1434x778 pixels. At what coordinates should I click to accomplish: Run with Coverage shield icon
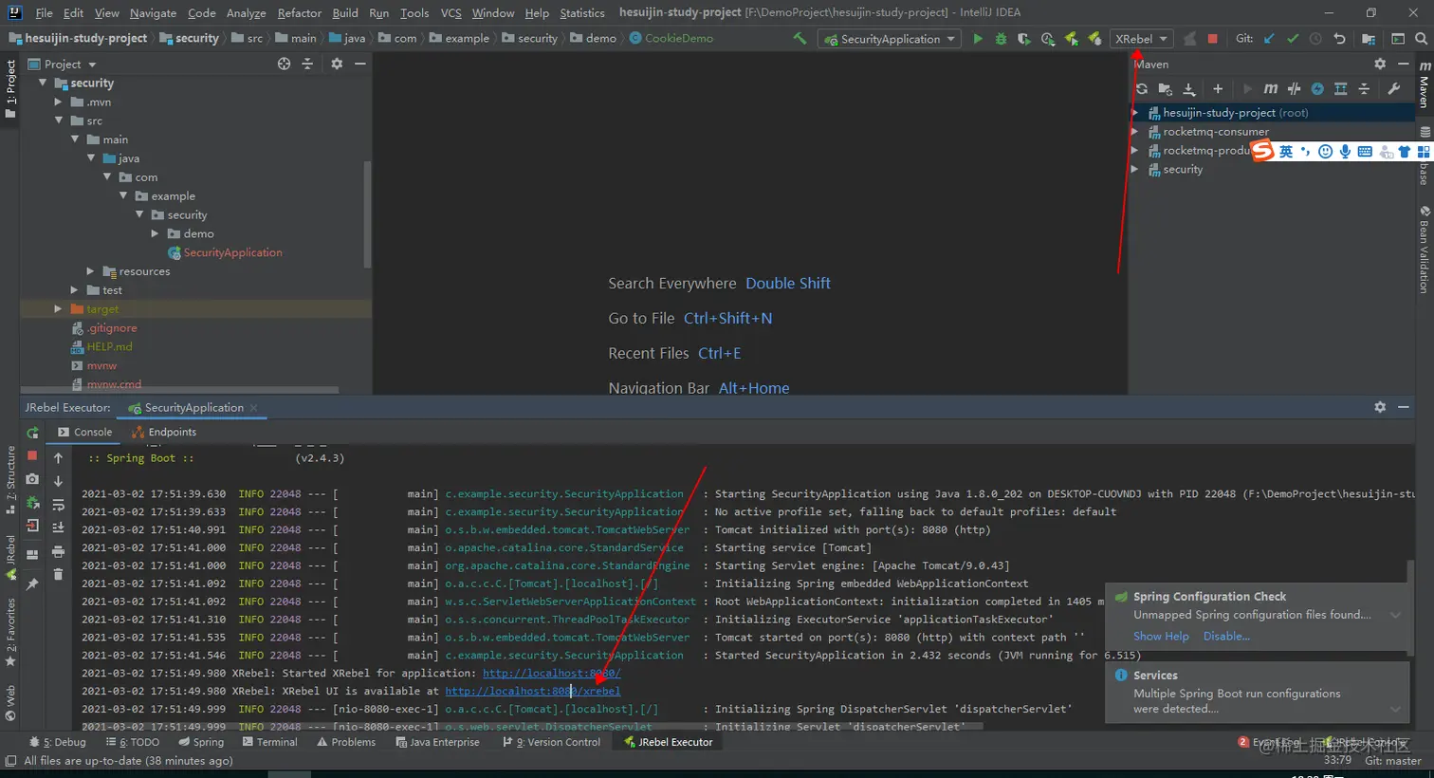1024,39
